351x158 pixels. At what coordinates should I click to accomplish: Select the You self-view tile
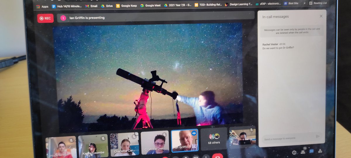pyautogui.click(x=242, y=137)
